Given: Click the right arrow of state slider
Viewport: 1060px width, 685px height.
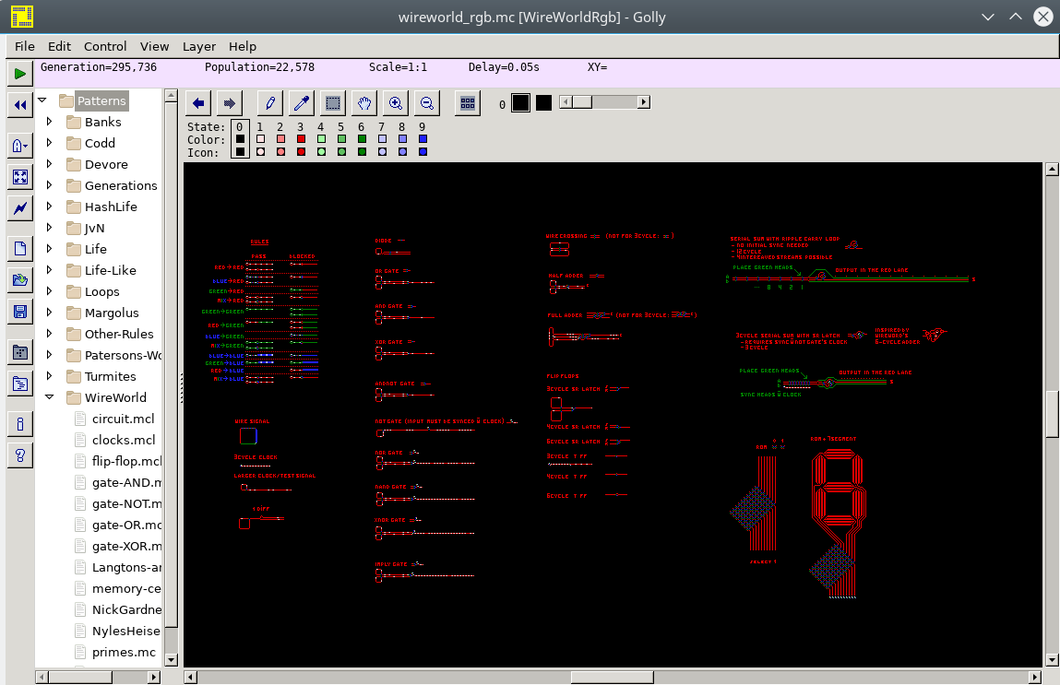Looking at the screenshot, I should point(644,103).
